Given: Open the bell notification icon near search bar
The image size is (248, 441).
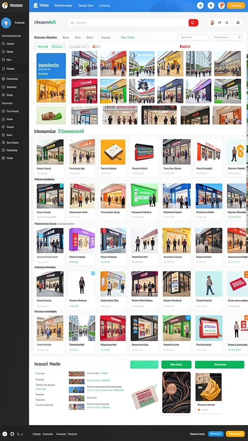Looking at the screenshot, I should coord(238,23).
